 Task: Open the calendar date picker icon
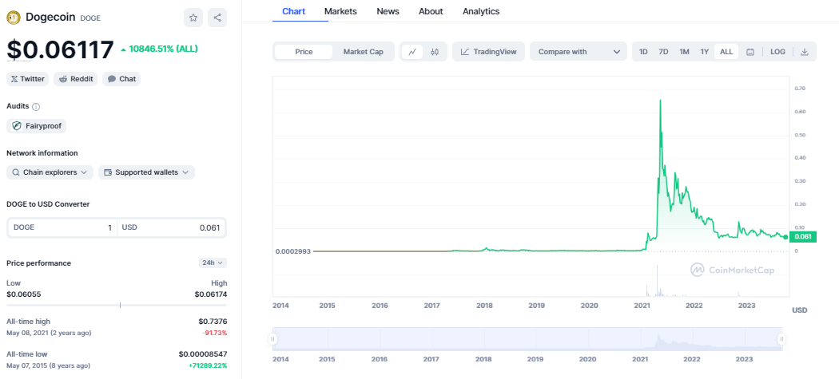tap(750, 52)
